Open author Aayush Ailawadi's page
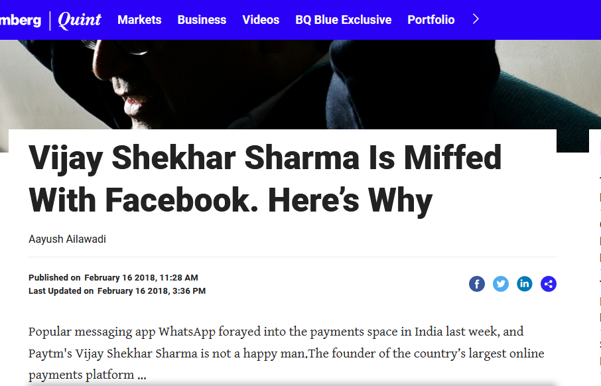601x386 pixels. [x=67, y=239]
